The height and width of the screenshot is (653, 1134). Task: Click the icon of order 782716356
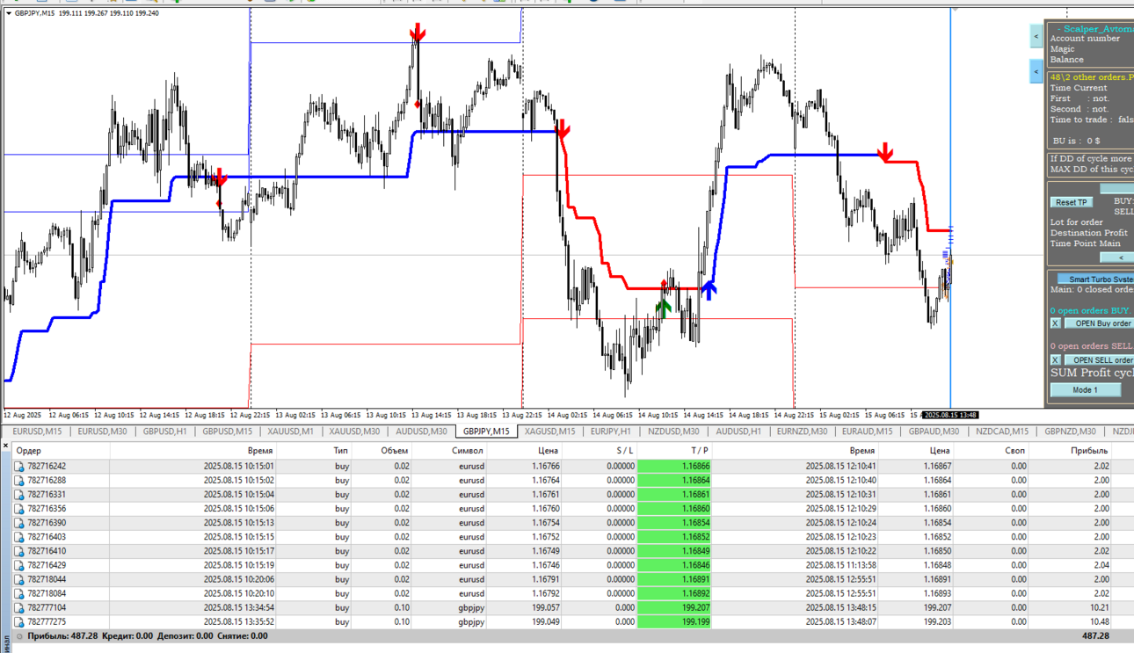(x=19, y=509)
